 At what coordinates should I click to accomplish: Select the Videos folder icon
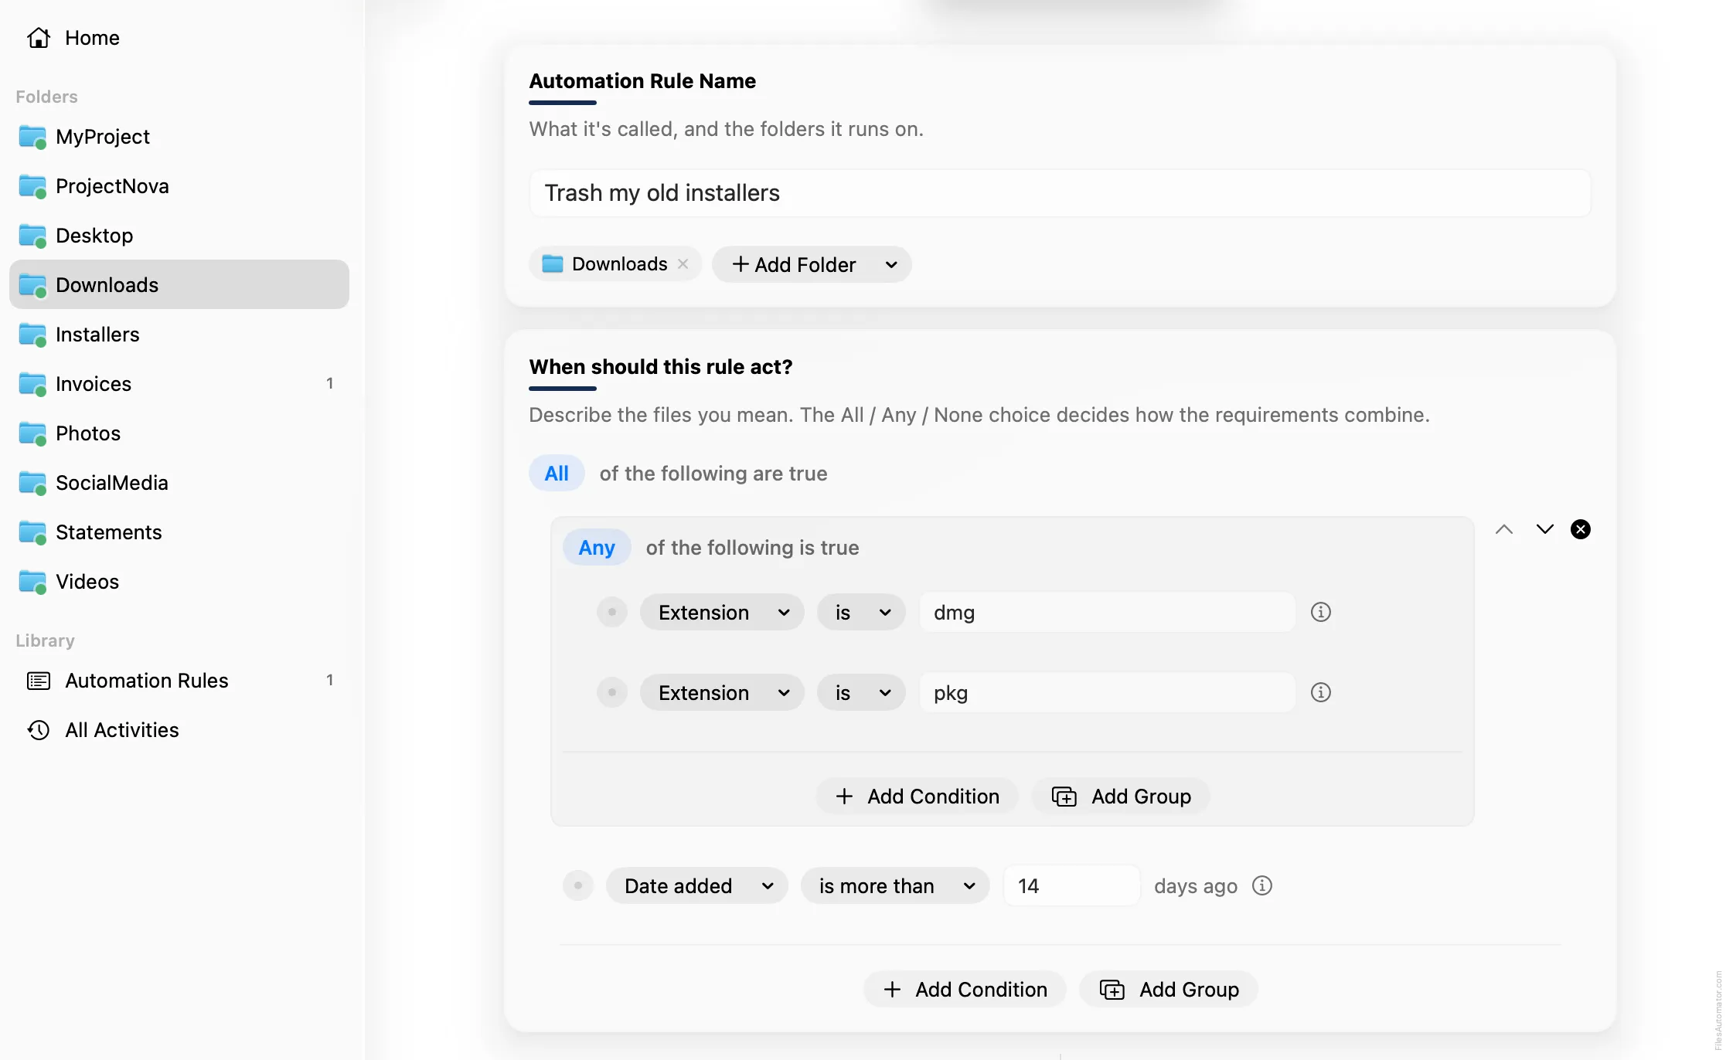[32, 582]
